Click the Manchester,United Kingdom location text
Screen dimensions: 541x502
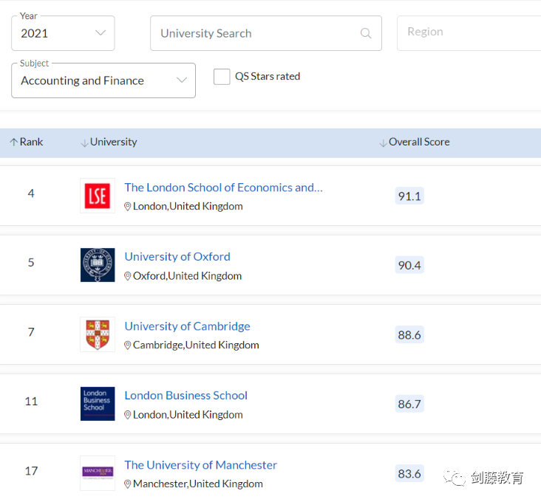tap(198, 484)
